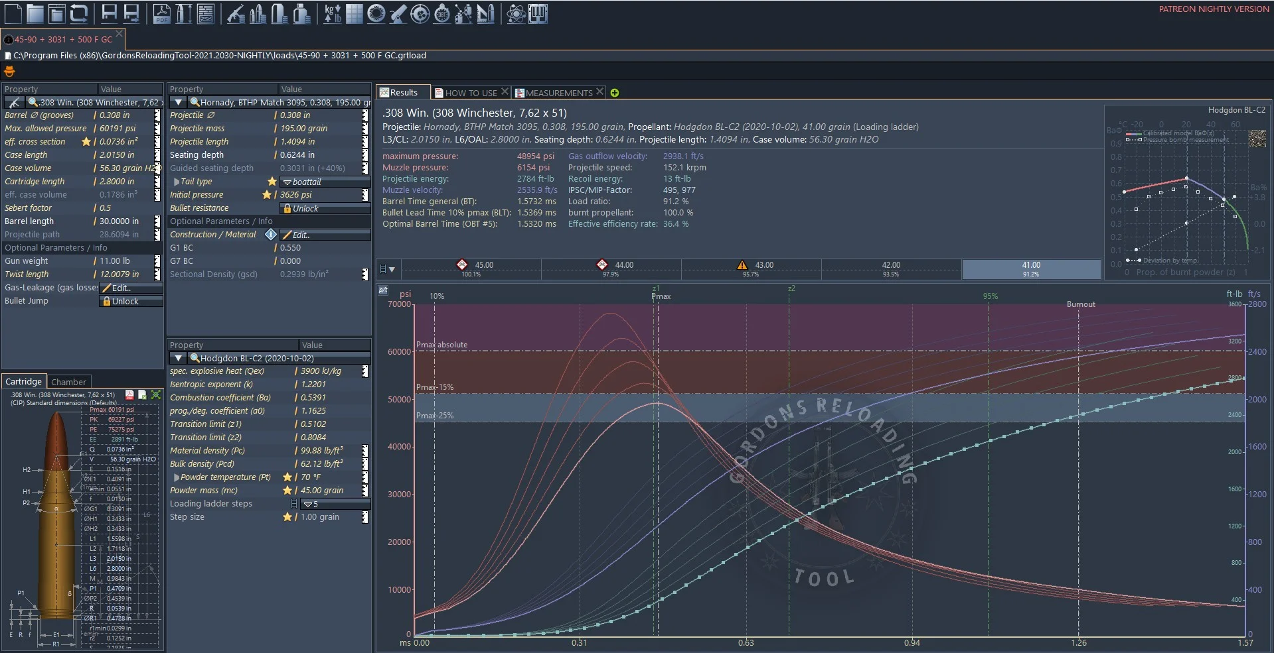Image resolution: width=1274 pixels, height=653 pixels.
Task: Search for Hodgdon BL-C2 powder
Action: point(195,358)
